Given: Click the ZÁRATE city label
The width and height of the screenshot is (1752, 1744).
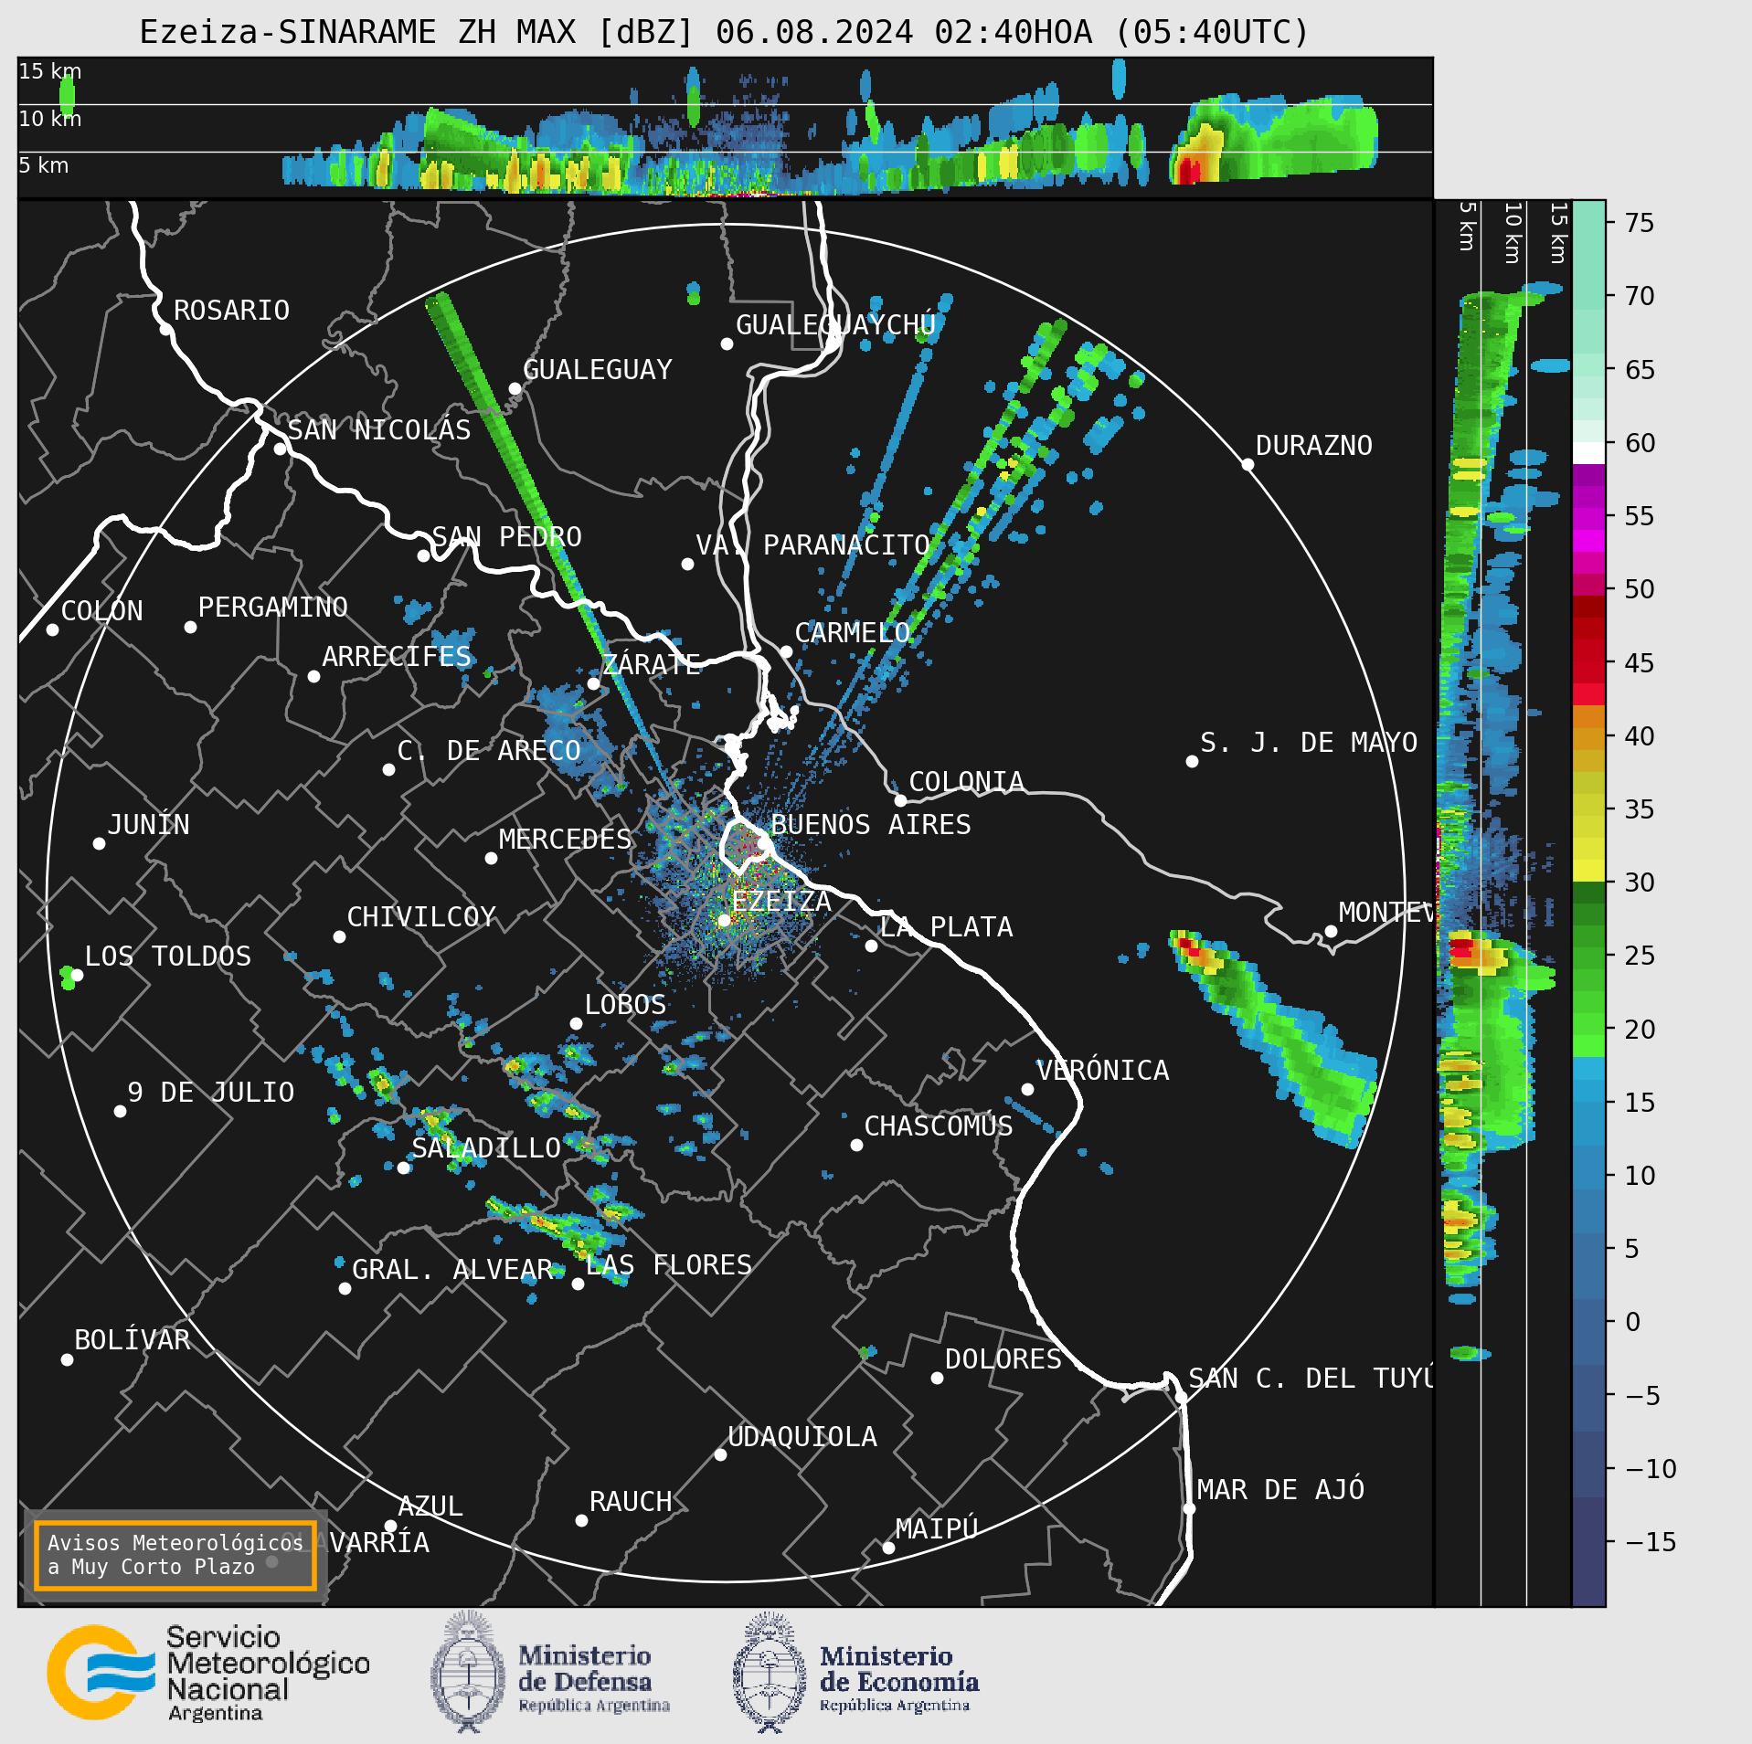Looking at the screenshot, I should [652, 663].
